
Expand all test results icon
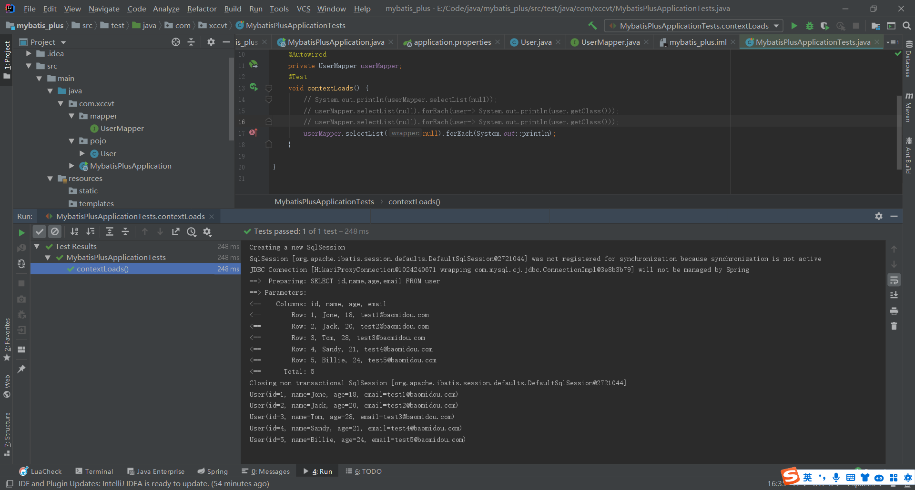(x=109, y=231)
